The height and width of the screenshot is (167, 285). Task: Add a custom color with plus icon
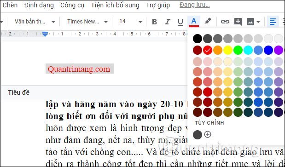click(208, 134)
